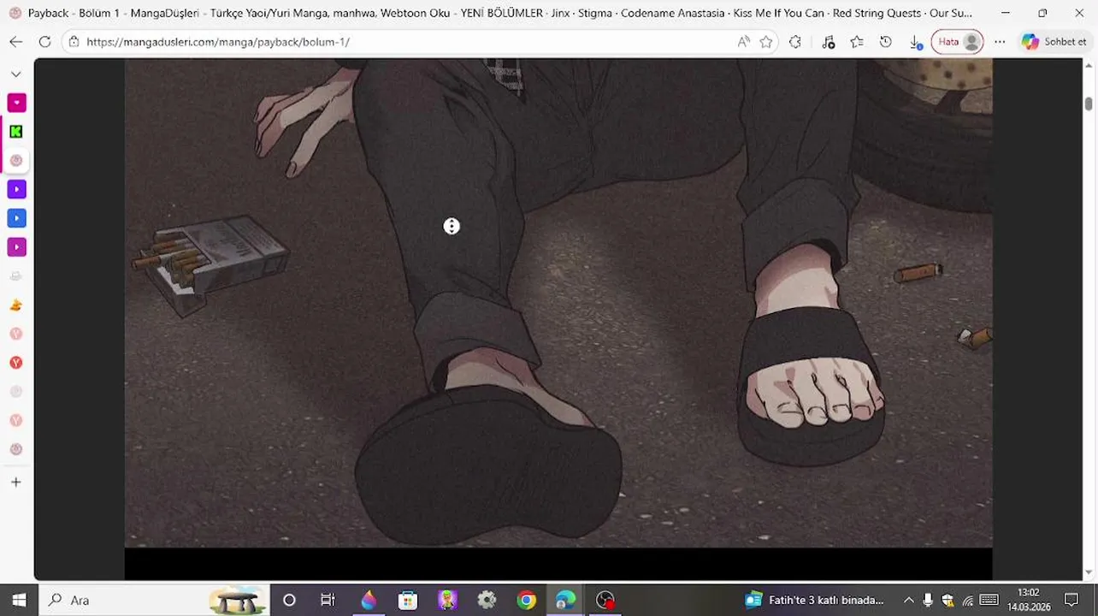Open Copilot Sohbet et button
The image size is (1098, 616).
coord(1054,42)
